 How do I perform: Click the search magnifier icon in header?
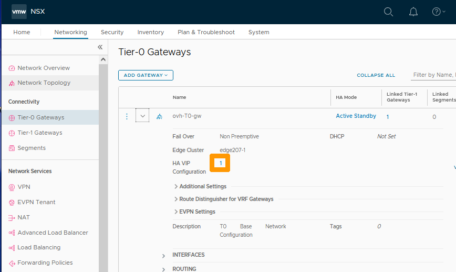click(388, 12)
